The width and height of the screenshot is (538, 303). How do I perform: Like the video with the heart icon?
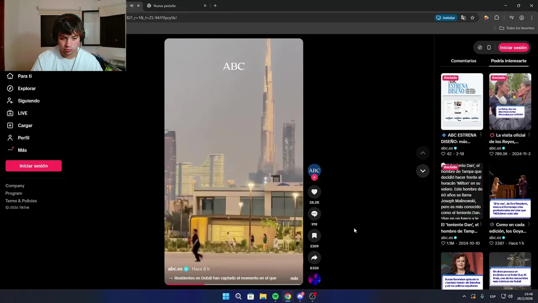(314, 192)
